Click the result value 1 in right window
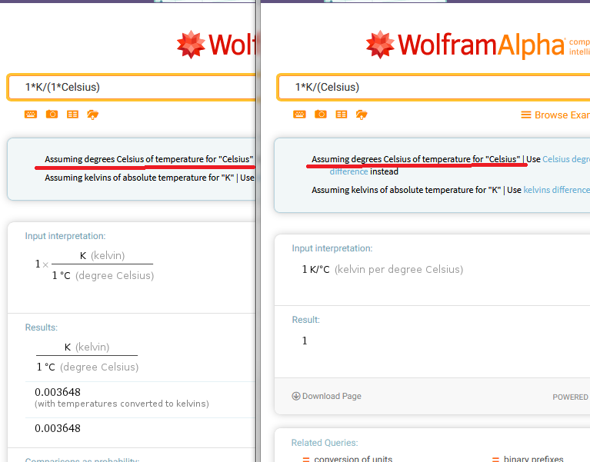Screen dimensions: 590x462 click(x=305, y=341)
